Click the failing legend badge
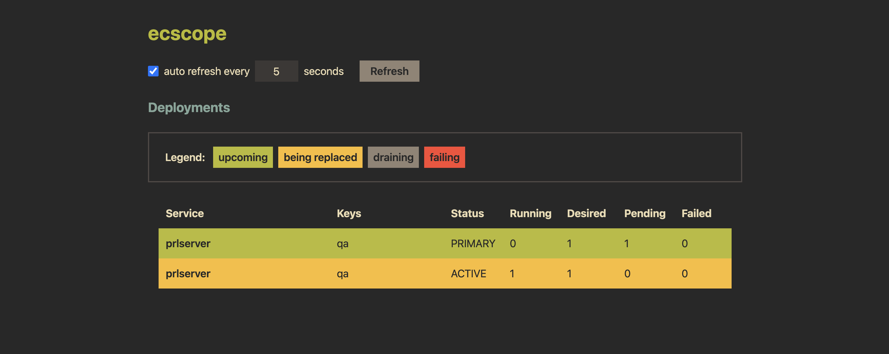 pos(444,157)
